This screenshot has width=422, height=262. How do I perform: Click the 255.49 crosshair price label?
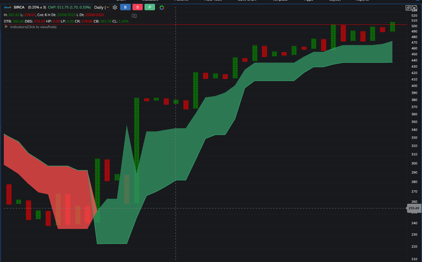414,208
